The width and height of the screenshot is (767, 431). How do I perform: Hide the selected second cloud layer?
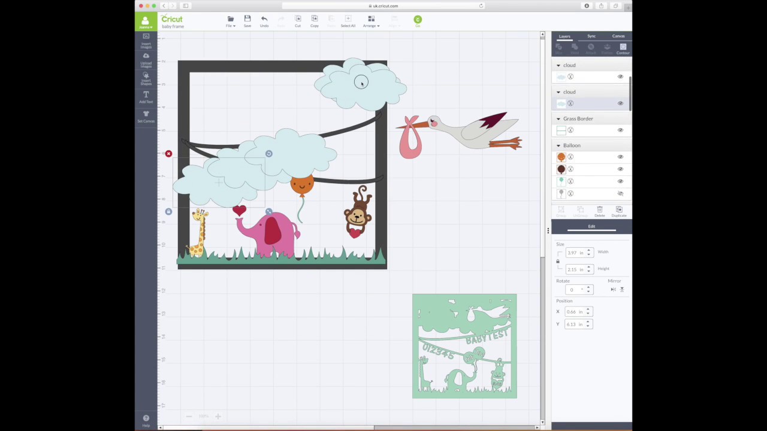coord(620,104)
